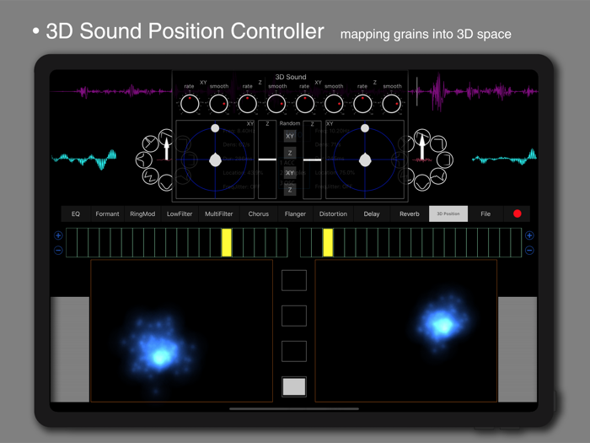Click yellow step in right sequencer
This screenshot has height=443, width=590.
[328, 243]
